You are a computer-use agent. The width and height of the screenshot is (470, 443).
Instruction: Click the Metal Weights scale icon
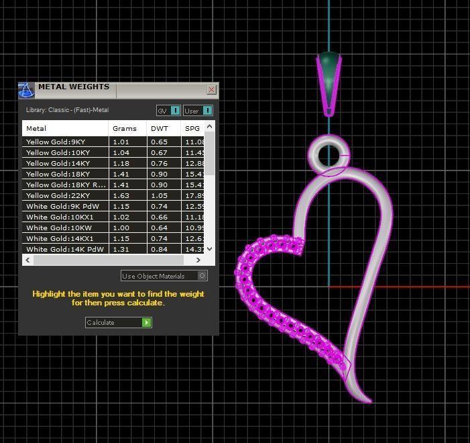(26, 90)
